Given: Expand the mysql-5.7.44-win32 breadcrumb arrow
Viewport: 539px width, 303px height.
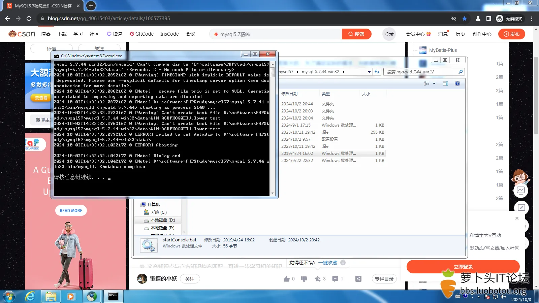Looking at the screenshot, I should point(343,72).
